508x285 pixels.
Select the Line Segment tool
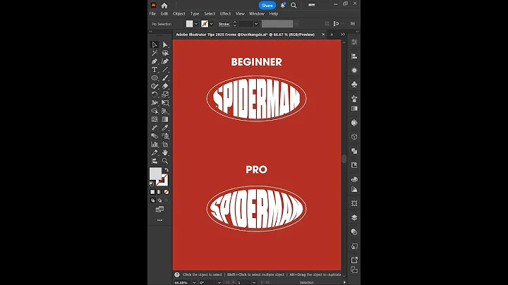coord(165,70)
